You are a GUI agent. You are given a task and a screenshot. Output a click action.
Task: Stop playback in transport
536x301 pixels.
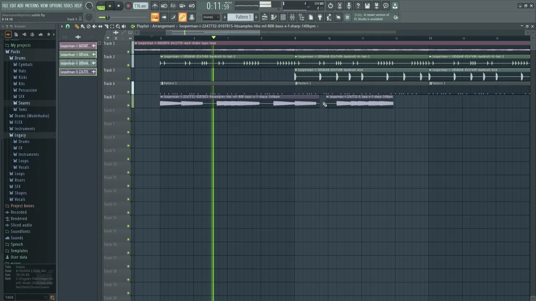pyautogui.click(x=119, y=6)
